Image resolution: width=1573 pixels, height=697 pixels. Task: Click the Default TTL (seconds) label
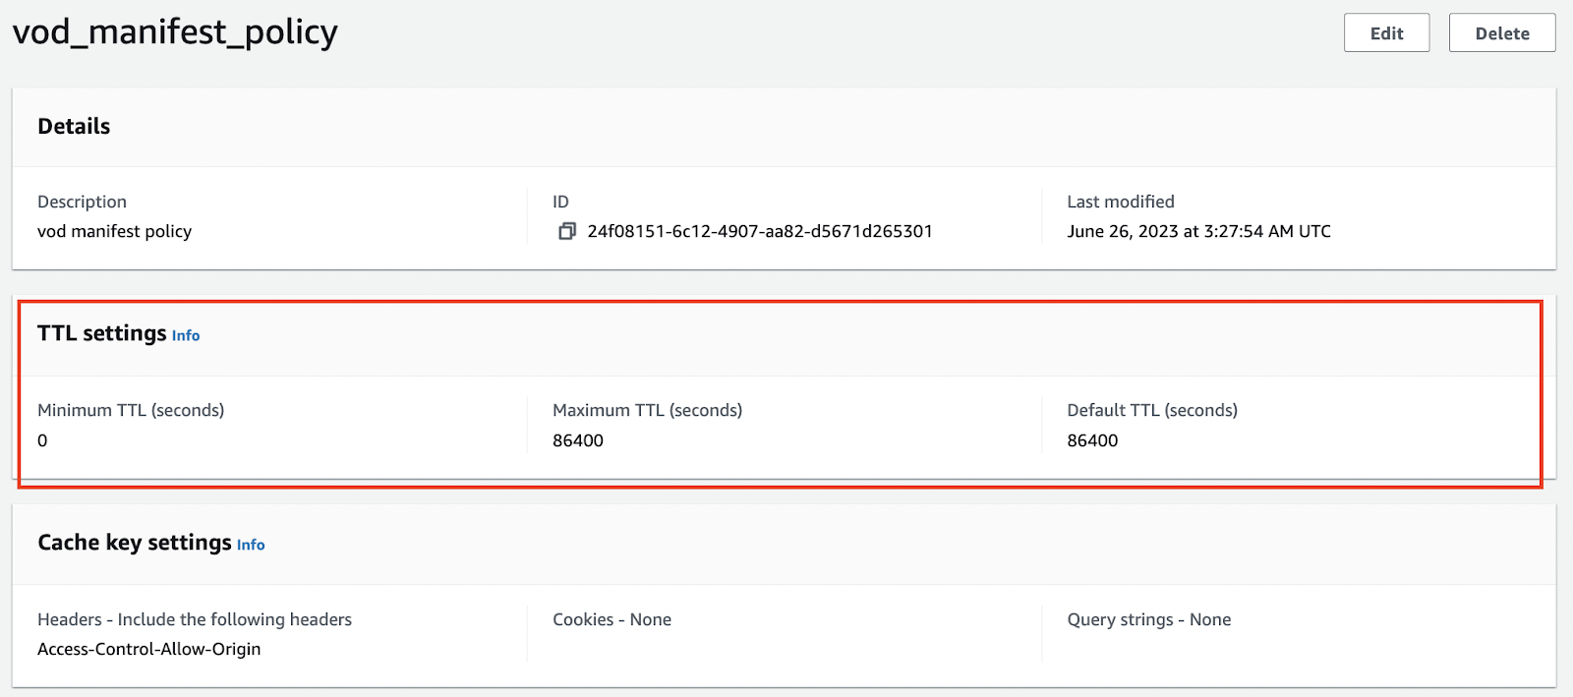tap(1152, 410)
